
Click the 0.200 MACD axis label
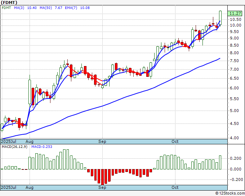tap(235, 158)
